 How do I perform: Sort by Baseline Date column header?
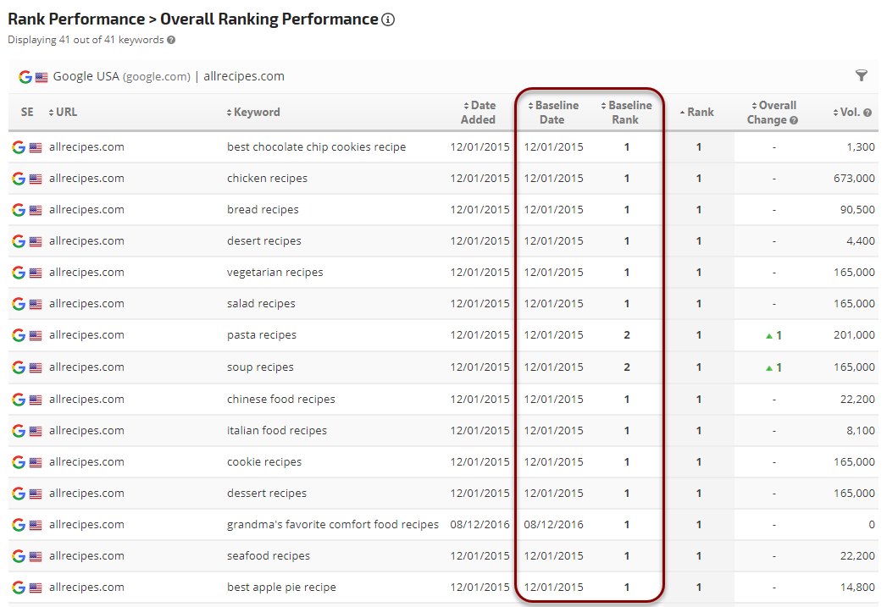[x=552, y=113]
